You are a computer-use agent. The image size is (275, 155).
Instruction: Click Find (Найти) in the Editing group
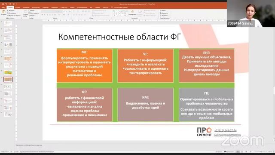click(x=163, y=10)
